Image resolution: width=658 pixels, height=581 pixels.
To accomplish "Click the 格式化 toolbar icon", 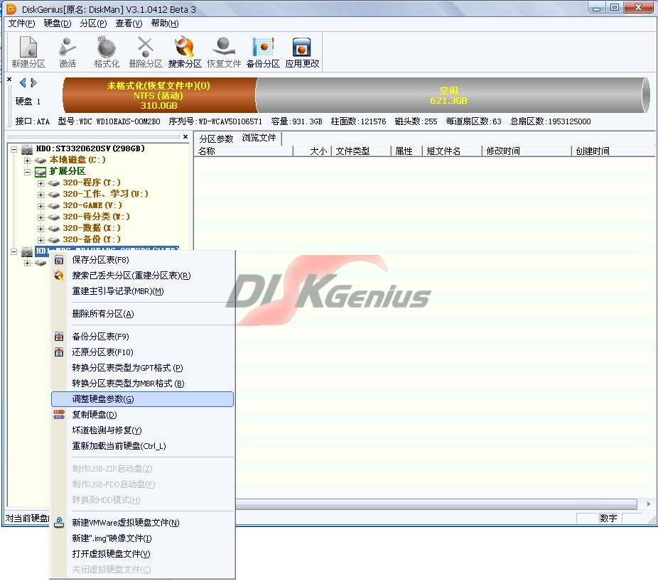I will coord(107,47).
